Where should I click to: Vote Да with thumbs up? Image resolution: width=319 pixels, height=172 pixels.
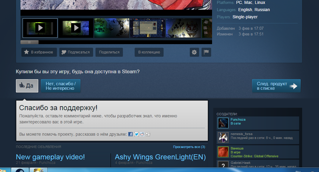27,86
